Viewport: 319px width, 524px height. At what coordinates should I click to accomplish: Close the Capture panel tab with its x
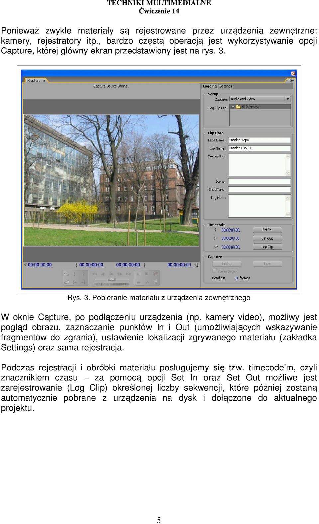[x=44, y=81]
